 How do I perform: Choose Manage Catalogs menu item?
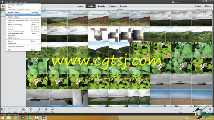(x=23, y=13)
